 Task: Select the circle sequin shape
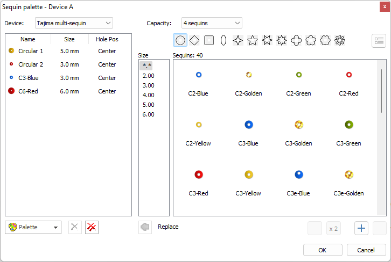180,40
